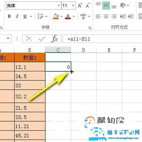This screenshot has width=142, height=142.
Task: Apply the red font color
Action: 68,16
